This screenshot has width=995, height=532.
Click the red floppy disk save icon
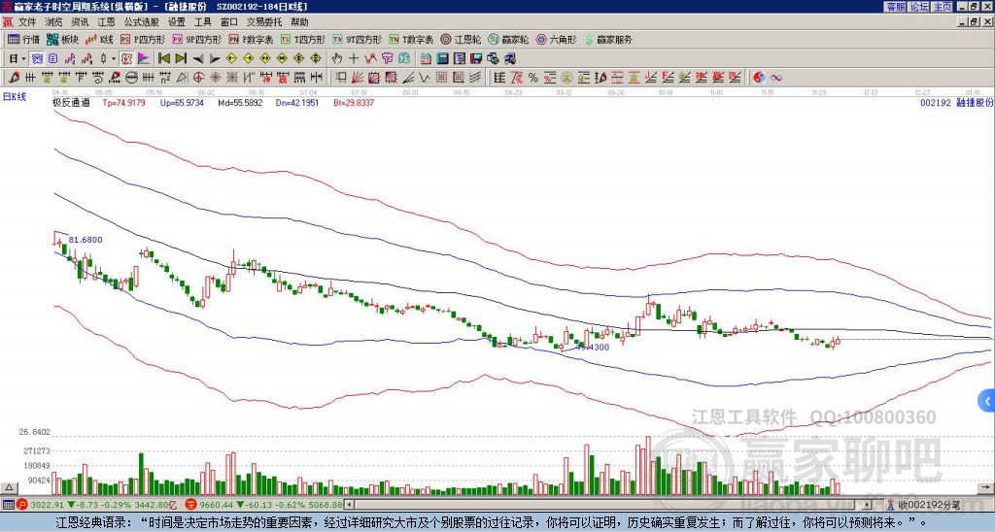pos(476,59)
